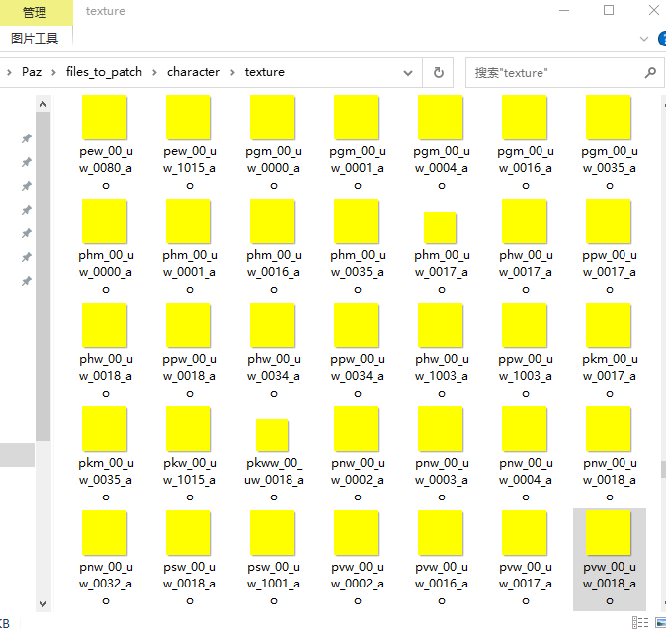Click the refresh button beside the address bar
The height and width of the screenshot is (632, 666).
tap(438, 72)
